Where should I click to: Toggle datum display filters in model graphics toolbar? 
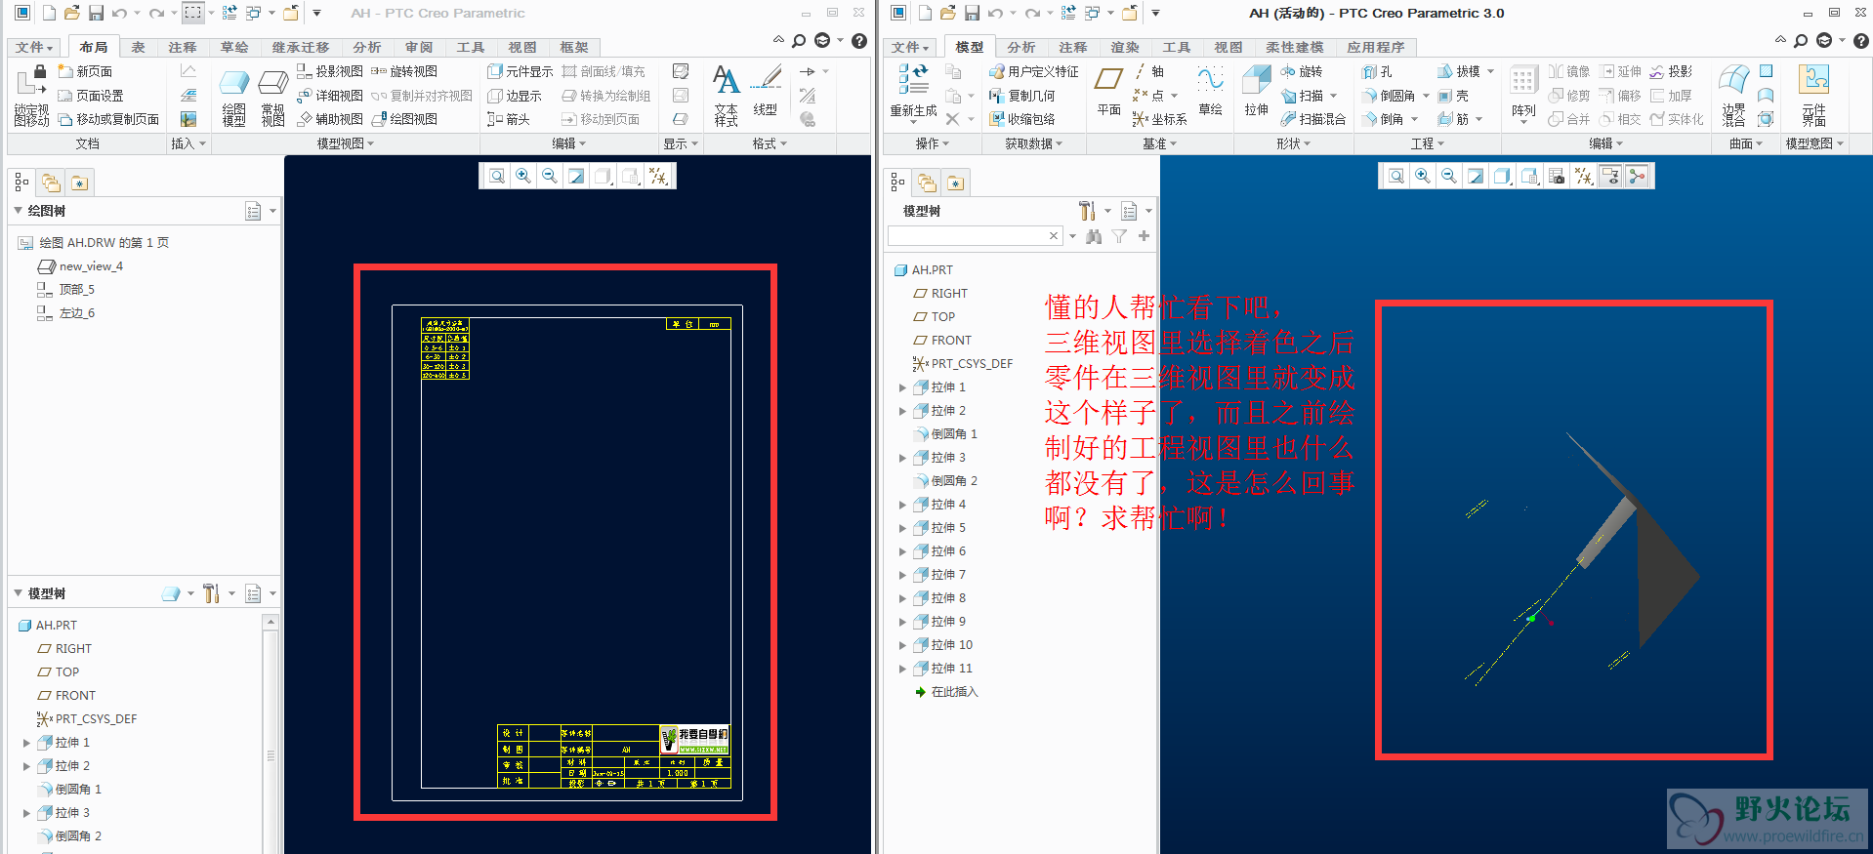pos(1584,176)
